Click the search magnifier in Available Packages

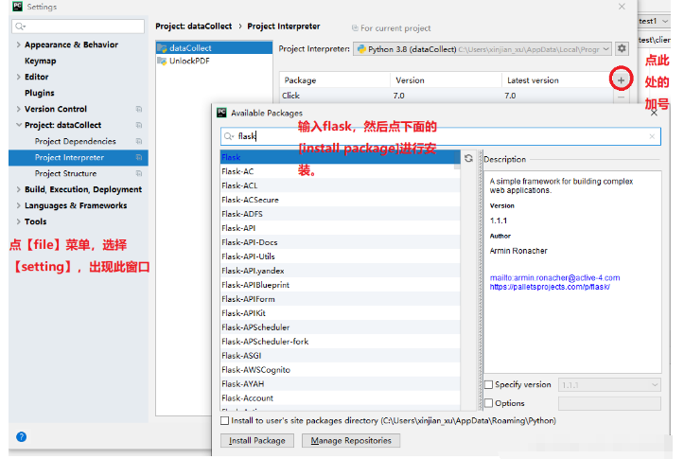point(229,136)
